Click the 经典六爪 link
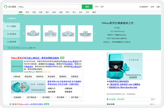This screenshot has height=108, width=164. [x=51, y=88]
